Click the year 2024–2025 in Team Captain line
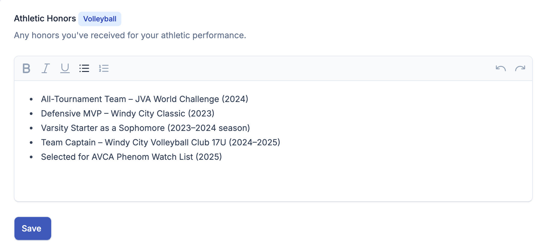The image size is (543, 251). (254, 142)
